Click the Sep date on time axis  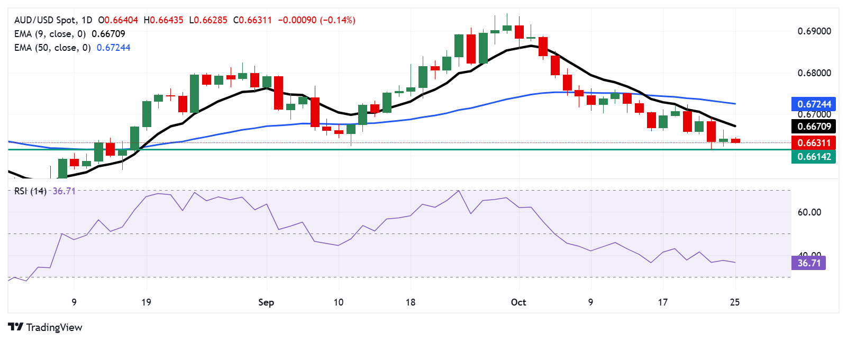(x=266, y=302)
